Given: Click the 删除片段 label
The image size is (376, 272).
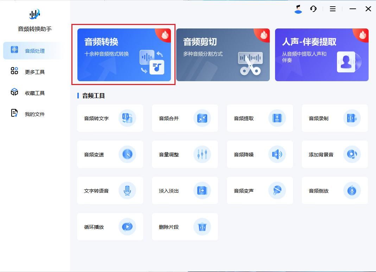Looking at the screenshot, I should pyautogui.click(x=169, y=227).
